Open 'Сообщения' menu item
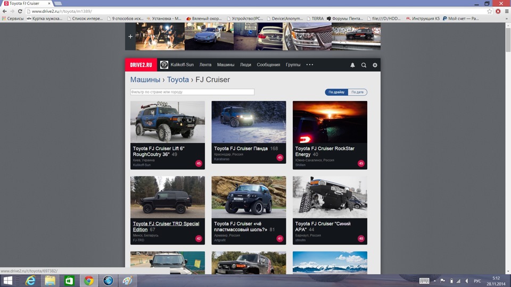The width and height of the screenshot is (511, 287). (x=268, y=65)
